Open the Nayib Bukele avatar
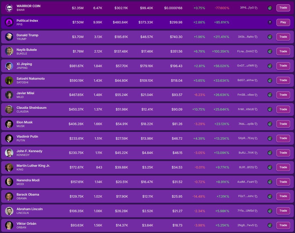This screenshot has width=295, height=233. 9,51
